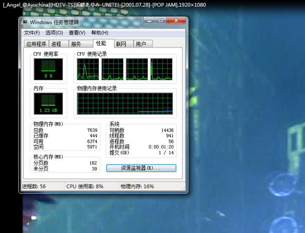Click the 已缓存 value 444
This screenshot has width=305, height=233.
tap(94, 135)
